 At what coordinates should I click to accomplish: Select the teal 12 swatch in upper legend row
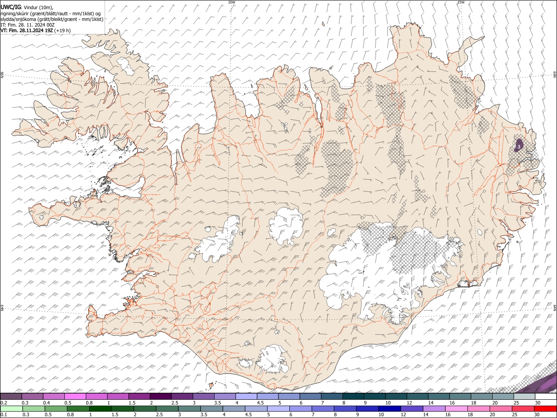tap(418, 397)
